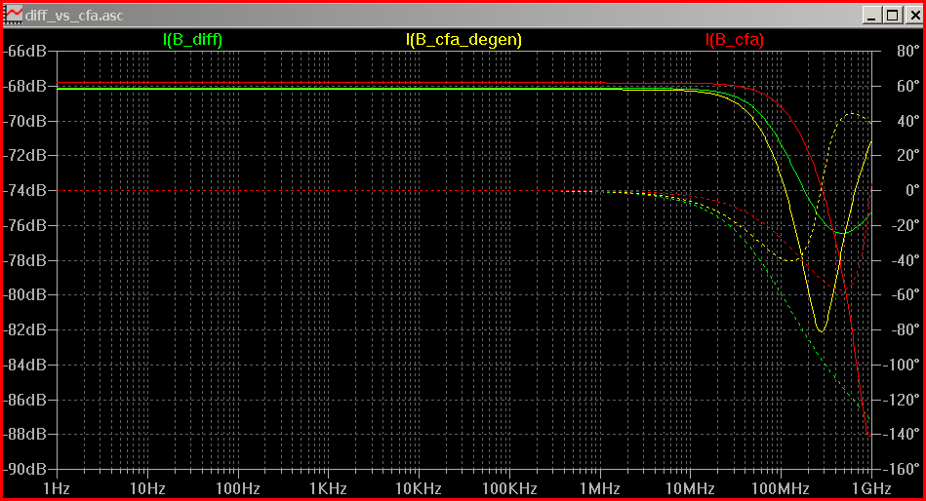Click the diff_vs_cfa.asc window title
Screen dimensions: 926x501
74,16
